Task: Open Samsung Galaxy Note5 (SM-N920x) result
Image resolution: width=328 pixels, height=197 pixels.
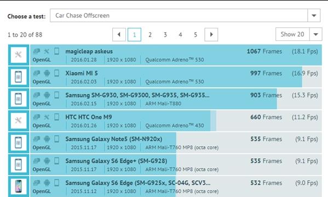Action: tap(114, 139)
